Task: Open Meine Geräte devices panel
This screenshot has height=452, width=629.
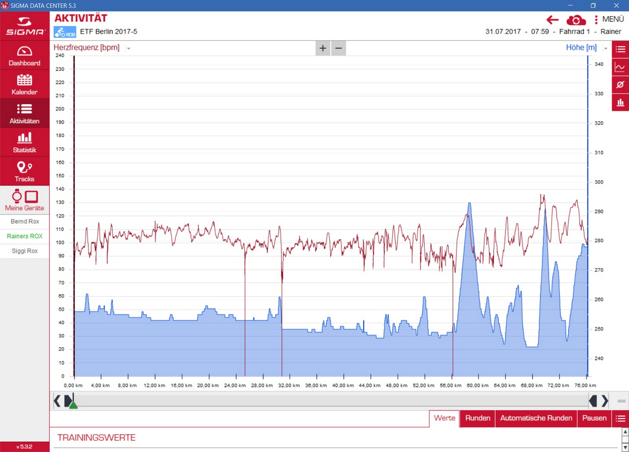Action: point(25,200)
